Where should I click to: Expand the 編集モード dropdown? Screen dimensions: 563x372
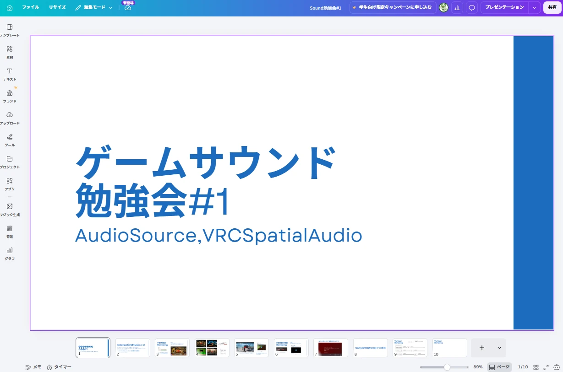pyautogui.click(x=94, y=7)
